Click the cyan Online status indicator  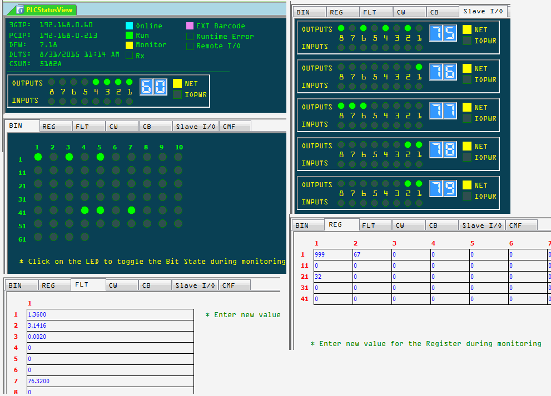click(x=130, y=26)
